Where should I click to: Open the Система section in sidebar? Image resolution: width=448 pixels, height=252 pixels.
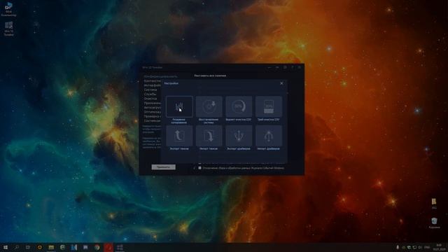point(150,90)
